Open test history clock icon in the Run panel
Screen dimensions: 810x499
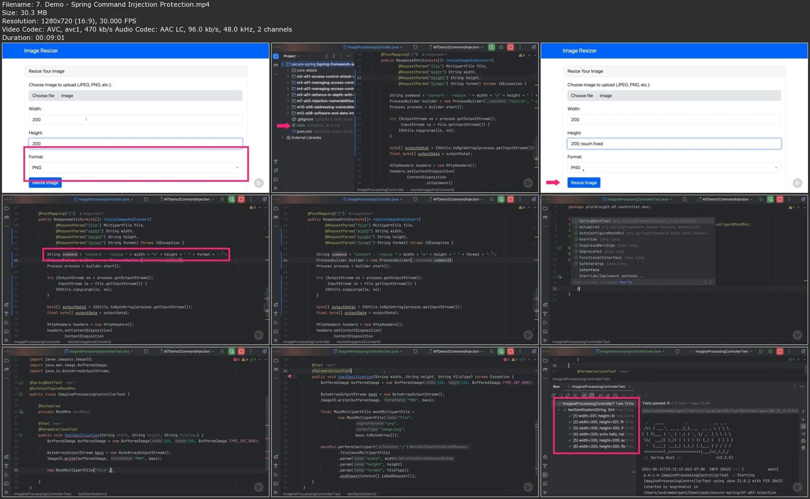tap(615, 395)
